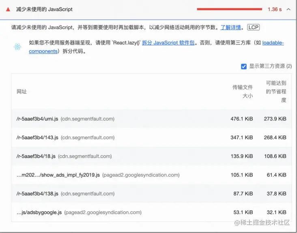Click the 1.36 s time value
Screen dimensions: 297x233
pos(275,9)
